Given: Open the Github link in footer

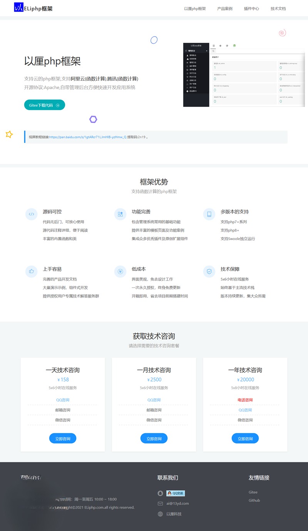Looking at the screenshot, I should [254, 501].
